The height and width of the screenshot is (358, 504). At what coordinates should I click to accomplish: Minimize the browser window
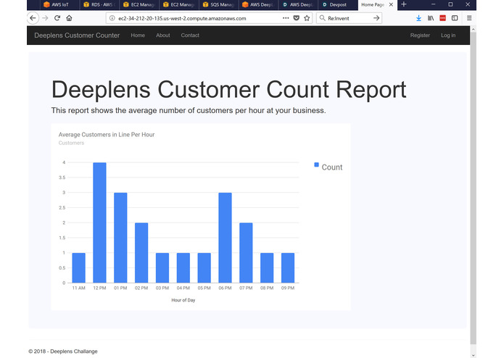click(x=433, y=4)
